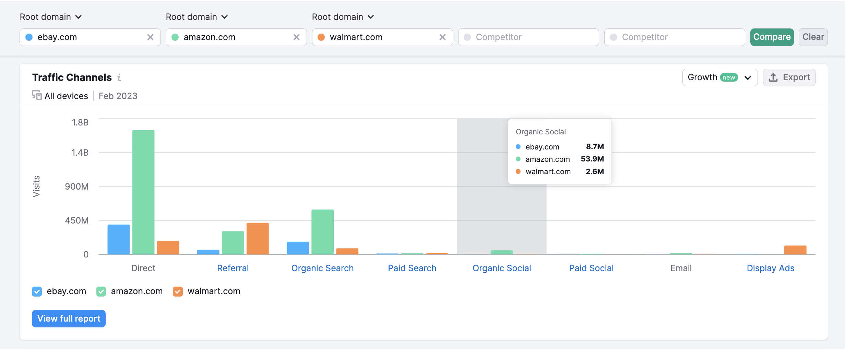Viewport: 845px width, 349px height.
Task: Expand the Growth dropdown
Action: coord(720,77)
